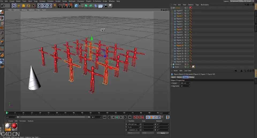The height and width of the screenshot is (138, 257).
Task: Click the autokeying red icon
Action: 139,117
